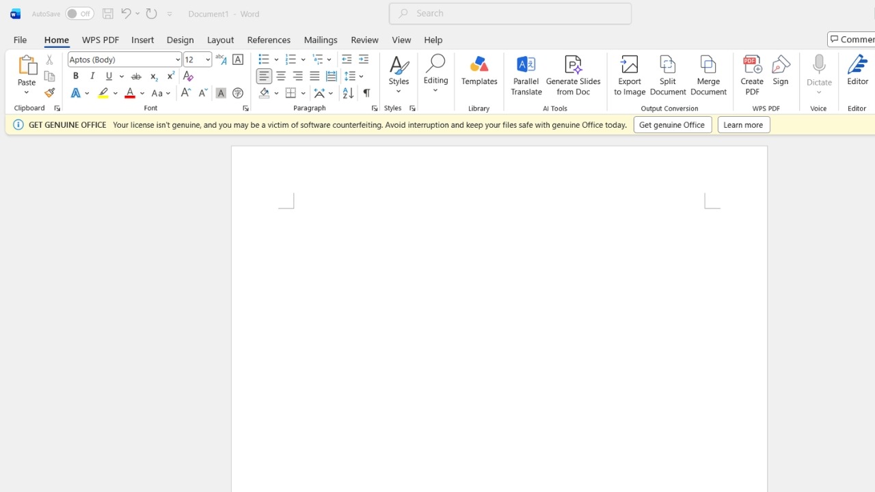
Task: Click the Character Shading icon
Action: click(x=221, y=93)
